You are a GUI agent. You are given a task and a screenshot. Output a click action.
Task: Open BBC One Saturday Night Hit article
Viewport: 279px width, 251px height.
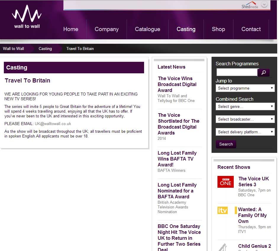tap(179, 237)
